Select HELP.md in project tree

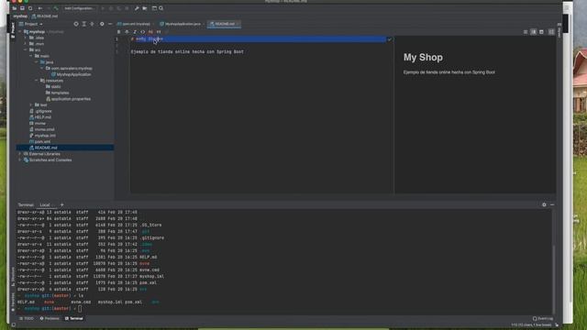40,117
